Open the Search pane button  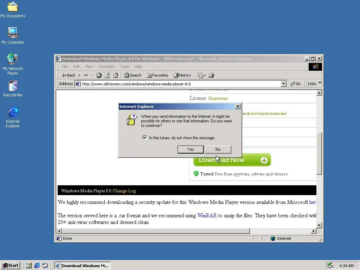(x=133, y=75)
